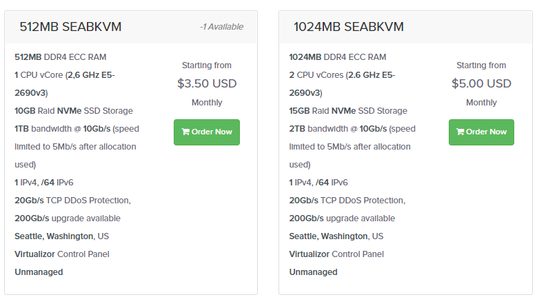Screen dimensions: 537x306
Task: Click 20Gb/s TCP DDoS Protection in 512MB plan
Action: coord(72,201)
